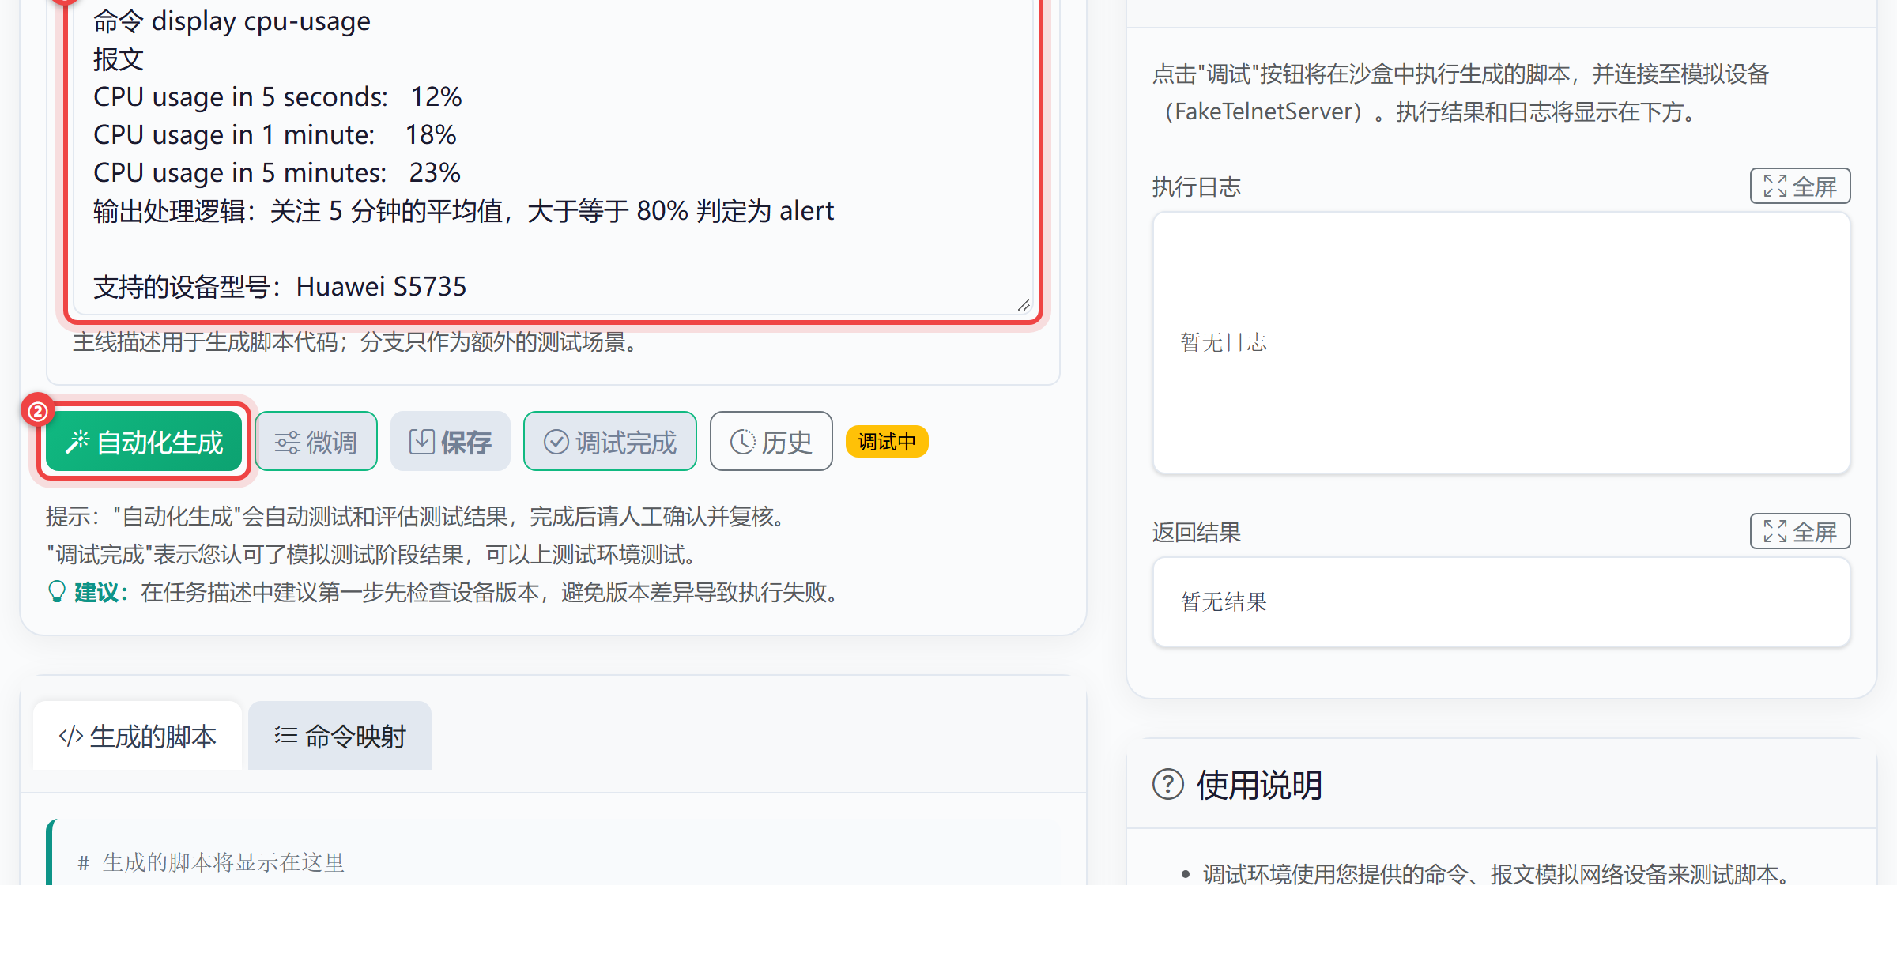This screenshot has width=1897, height=980.
Task: Click the 返回结果 box showing 暂无结果
Action: click(1501, 602)
